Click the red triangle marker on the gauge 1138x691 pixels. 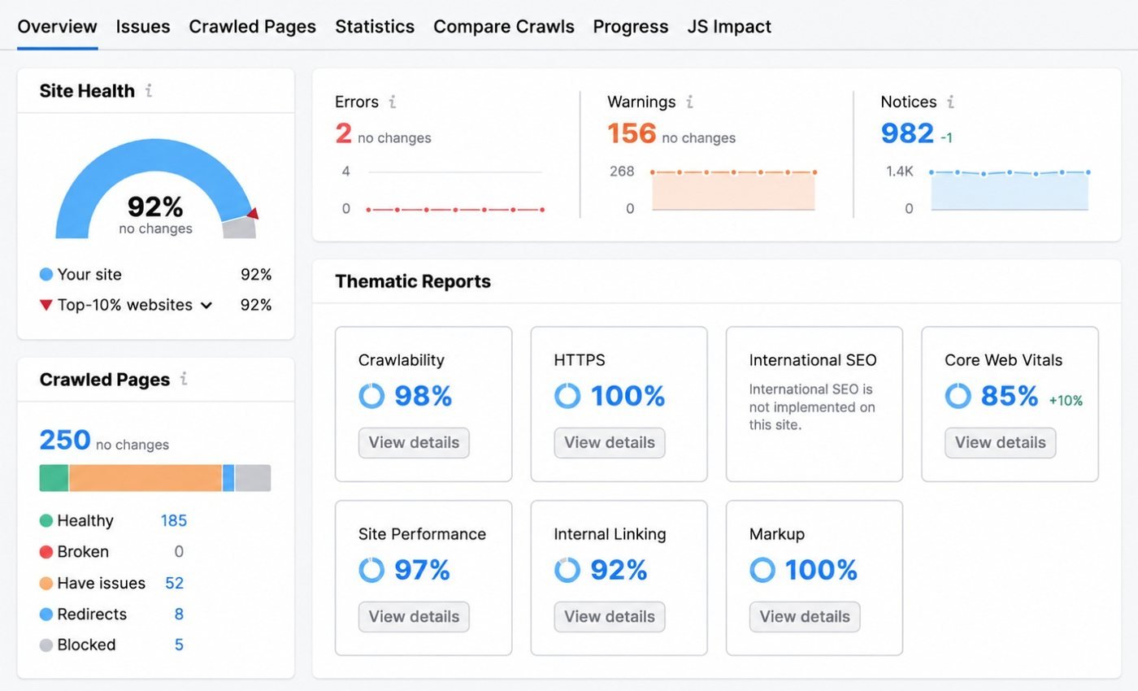253,213
